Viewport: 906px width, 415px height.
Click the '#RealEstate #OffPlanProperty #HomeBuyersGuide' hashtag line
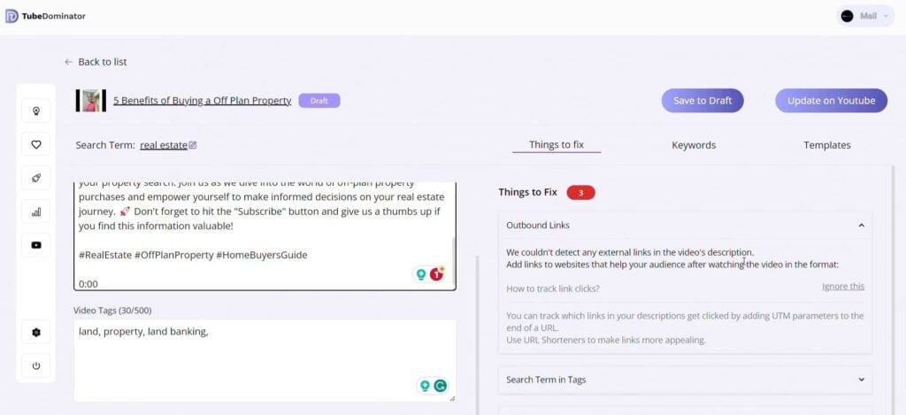pyautogui.click(x=192, y=255)
